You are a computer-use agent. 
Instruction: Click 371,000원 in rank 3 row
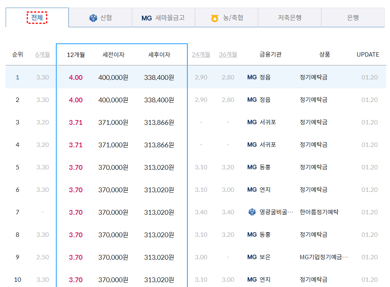(113, 122)
